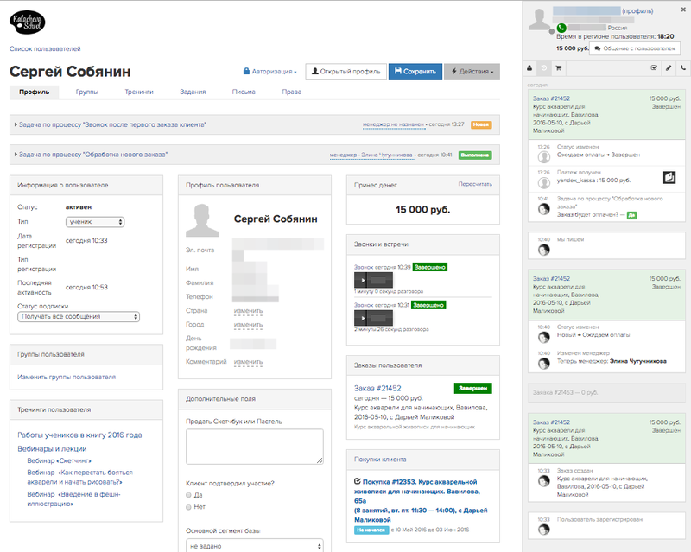This screenshot has width=691, height=552.
Task: Open the history tab in sidebar
Action: 544,68
